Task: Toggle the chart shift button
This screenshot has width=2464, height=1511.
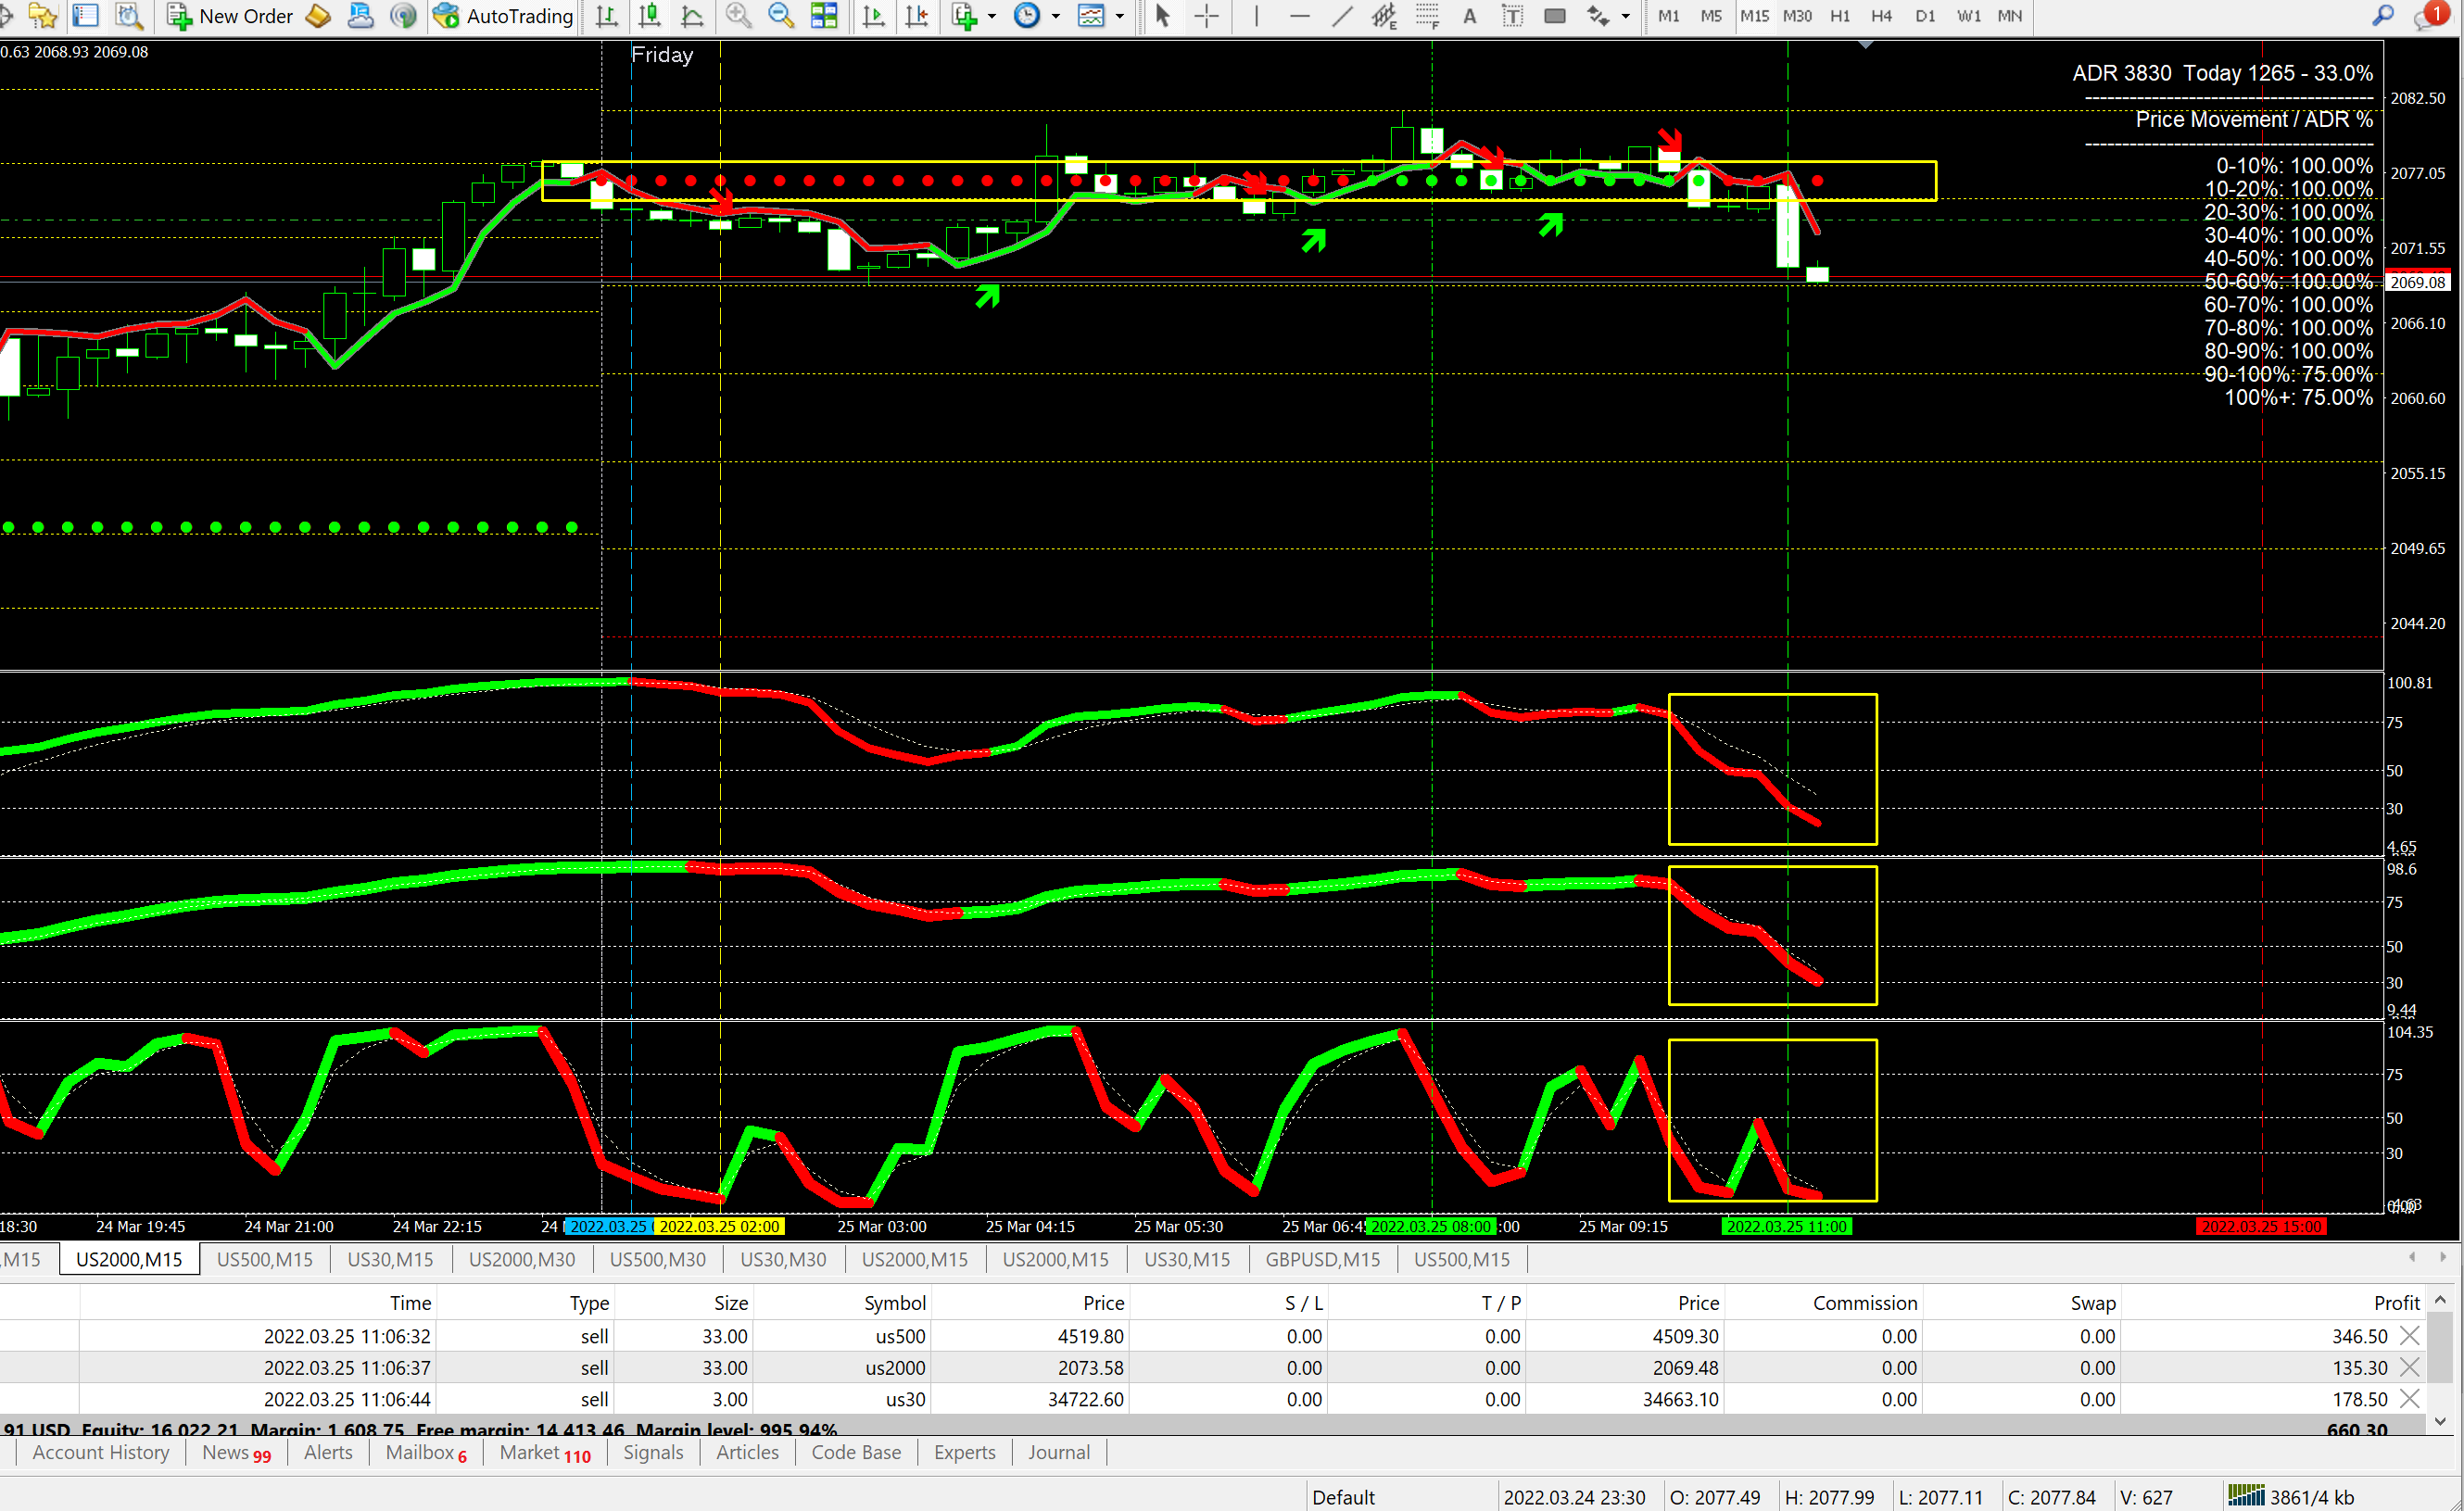Action: tap(916, 16)
